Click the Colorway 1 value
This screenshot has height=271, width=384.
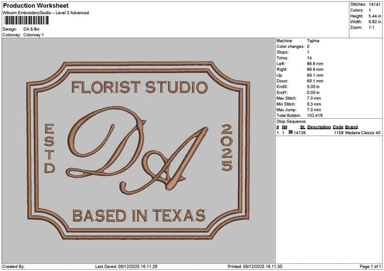pos(34,35)
